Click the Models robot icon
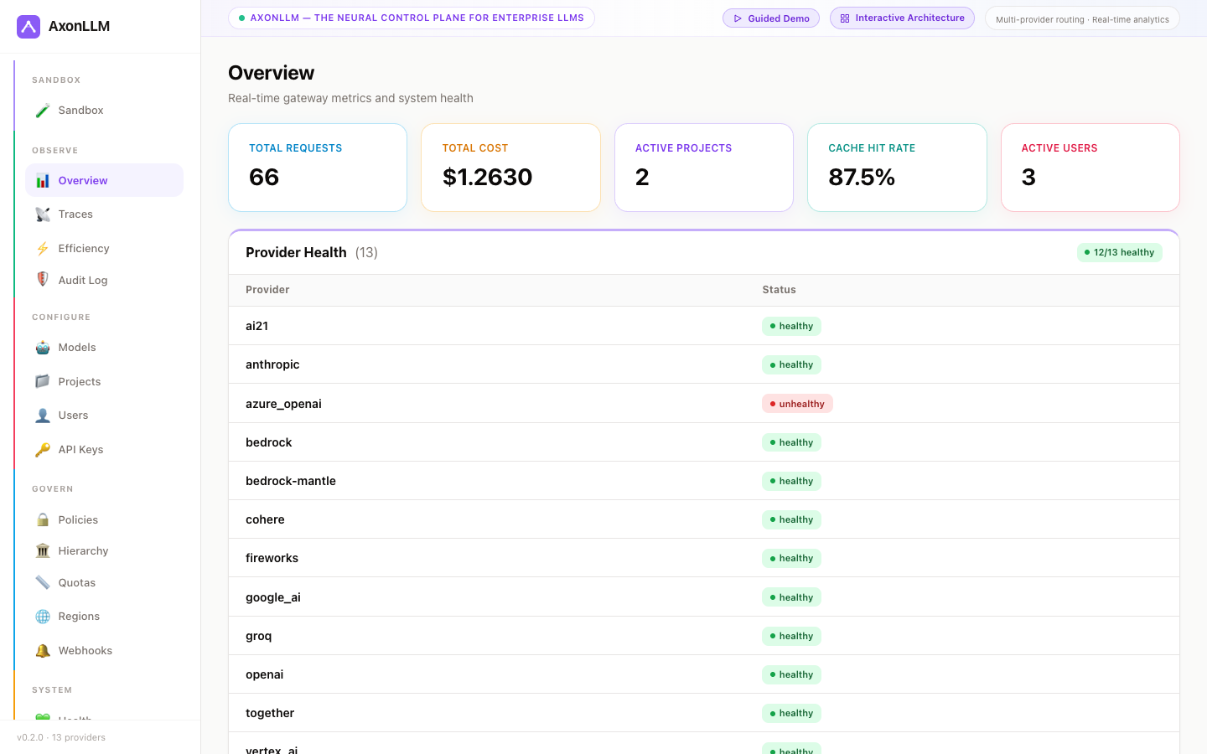 [x=43, y=348]
